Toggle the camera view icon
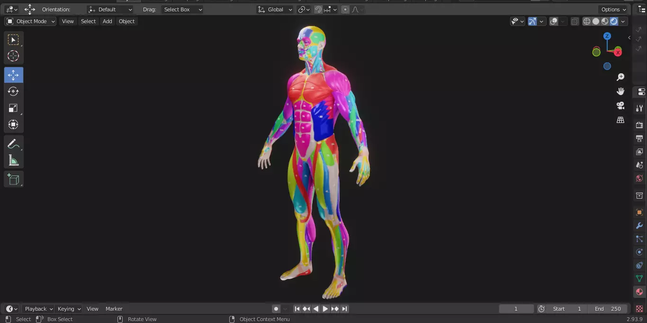 (x=620, y=105)
